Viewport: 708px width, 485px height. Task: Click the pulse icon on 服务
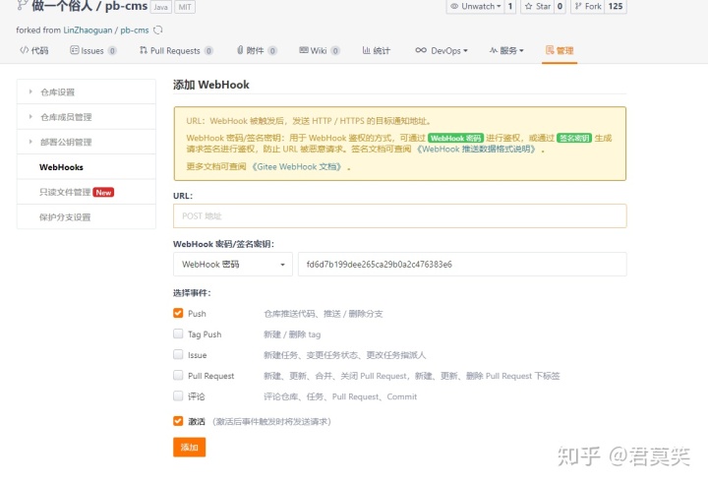coord(494,50)
